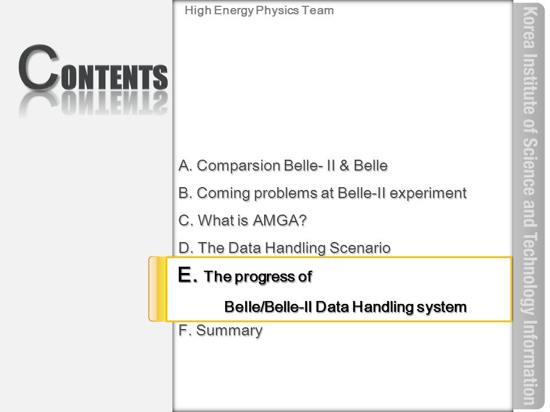Click the High Energy Physics Team header
The width and height of the screenshot is (550, 412).
[259, 10]
